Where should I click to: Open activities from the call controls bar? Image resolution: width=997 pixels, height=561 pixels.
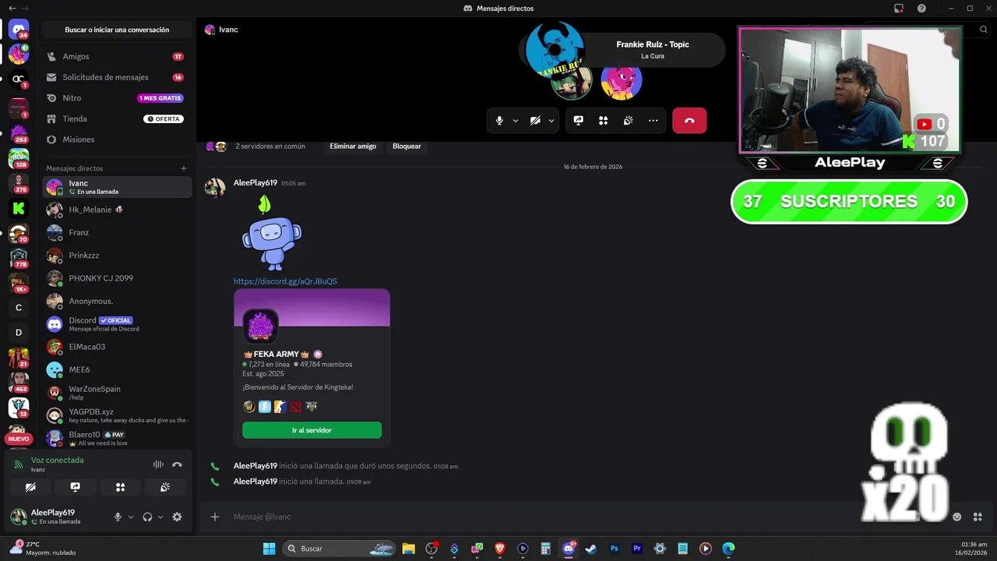point(603,121)
